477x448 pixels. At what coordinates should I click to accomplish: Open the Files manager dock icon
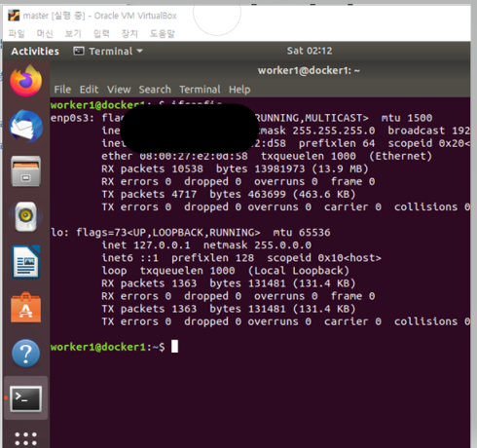pyautogui.click(x=26, y=171)
